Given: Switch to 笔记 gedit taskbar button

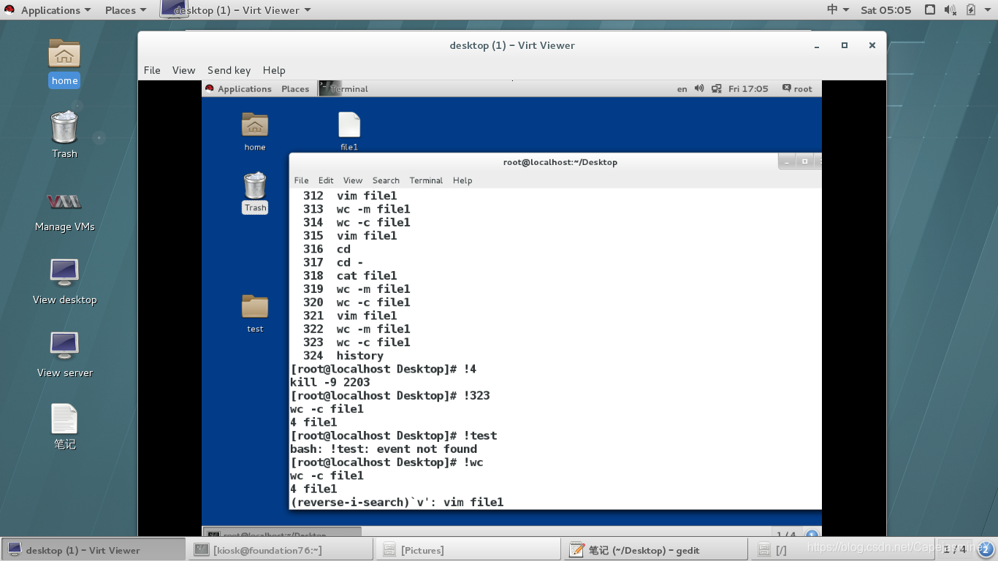Looking at the screenshot, I should (656, 550).
